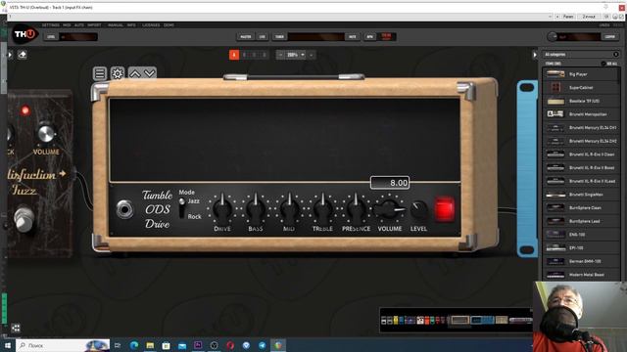Click the zoom out minus button

(x=280, y=55)
